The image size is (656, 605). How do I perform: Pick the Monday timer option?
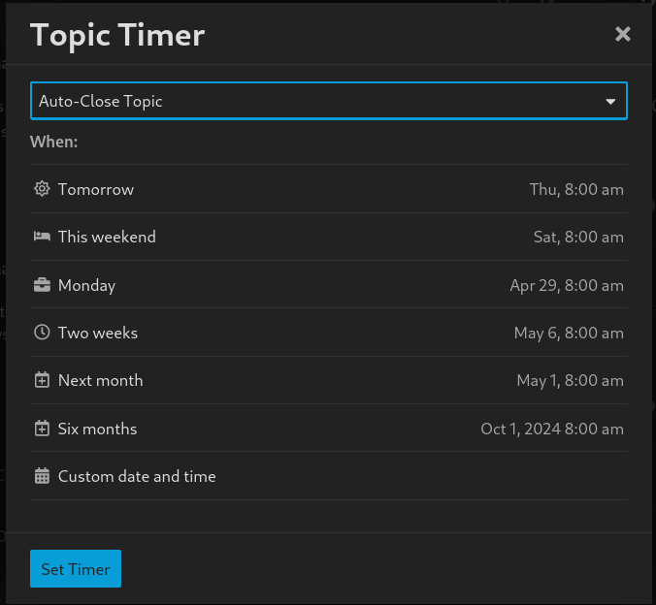(x=86, y=285)
